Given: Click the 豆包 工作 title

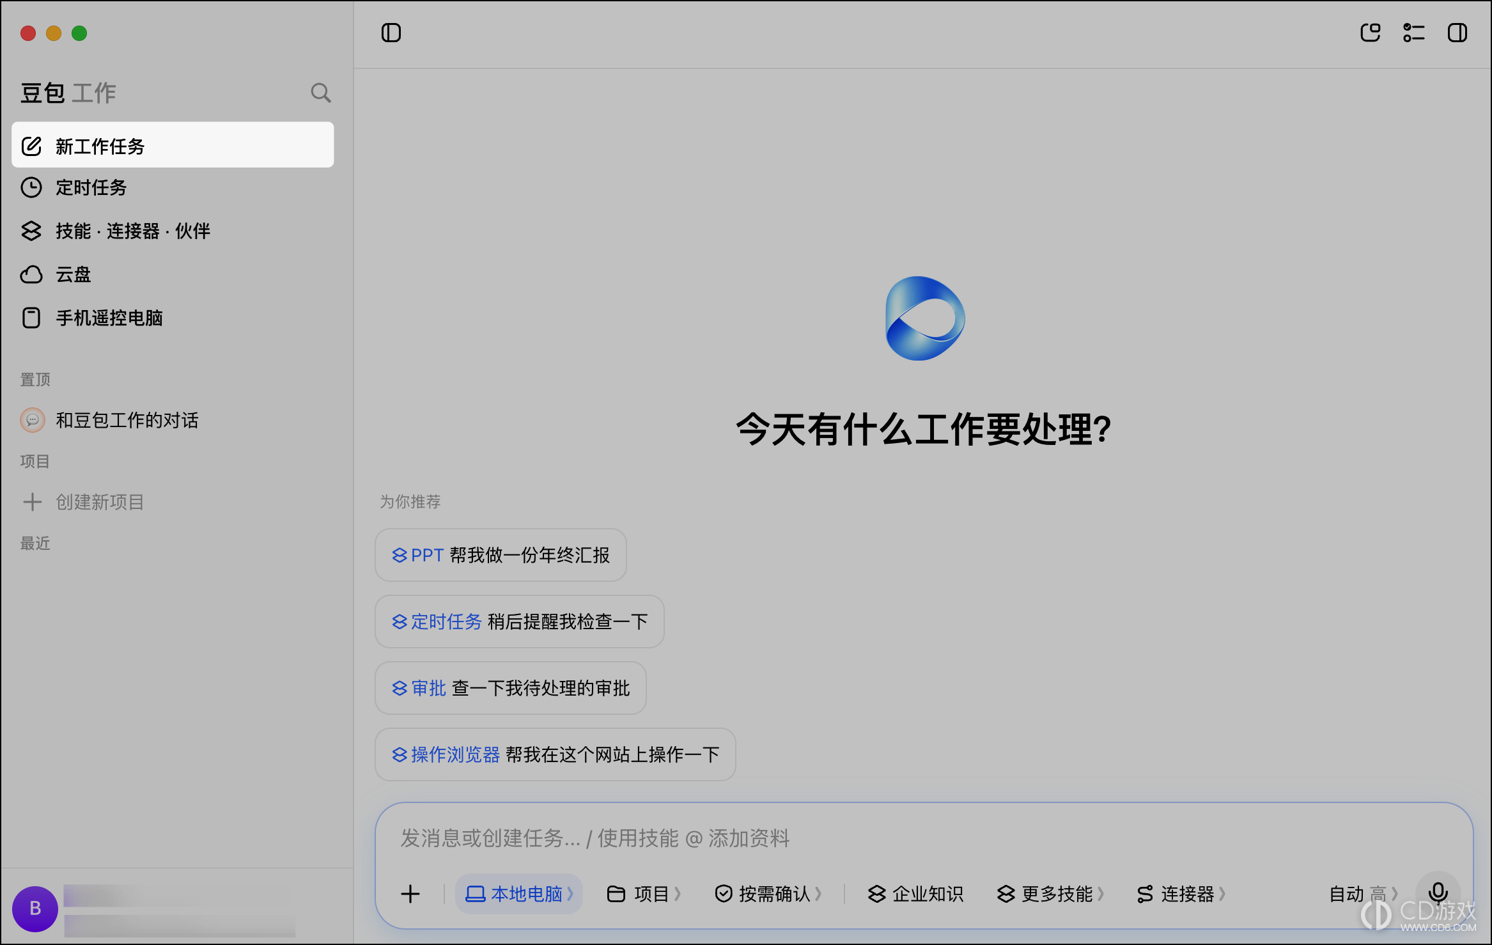Looking at the screenshot, I should pos(68,93).
